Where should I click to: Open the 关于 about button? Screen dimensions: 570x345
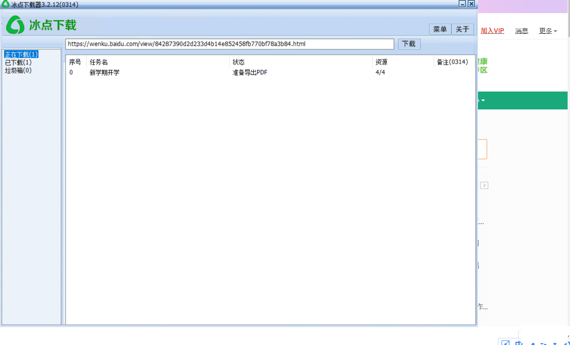click(462, 29)
